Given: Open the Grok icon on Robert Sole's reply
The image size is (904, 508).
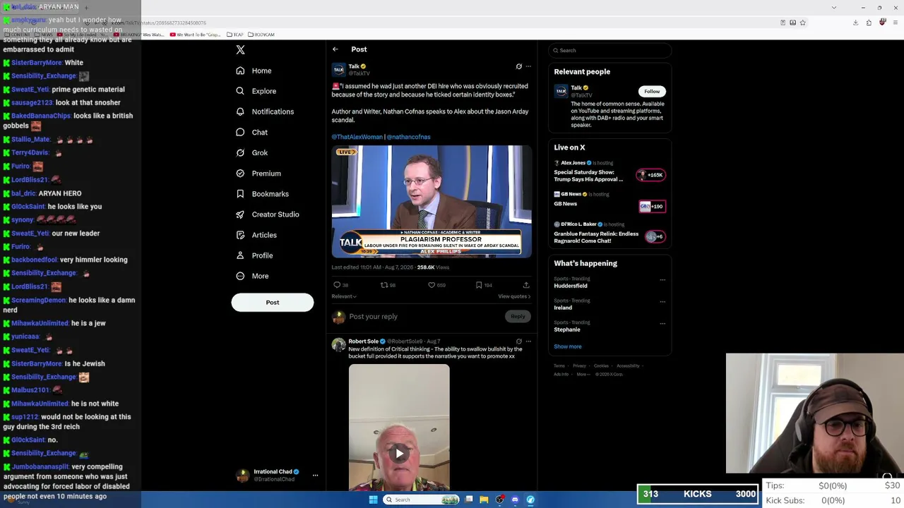Looking at the screenshot, I should pos(519,341).
